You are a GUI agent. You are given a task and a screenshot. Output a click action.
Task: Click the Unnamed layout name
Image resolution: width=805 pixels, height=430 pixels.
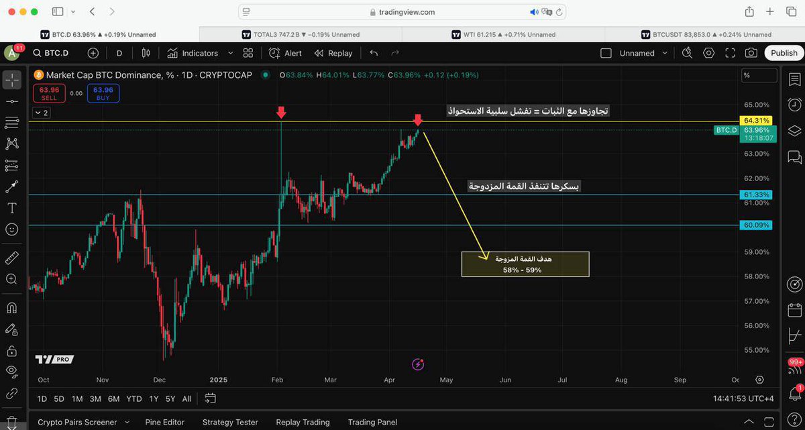click(637, 53)
